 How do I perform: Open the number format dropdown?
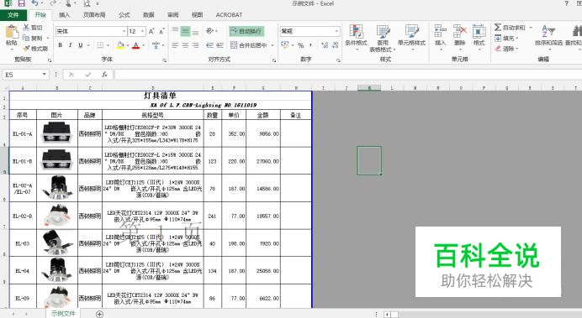(x=336, y=32)
